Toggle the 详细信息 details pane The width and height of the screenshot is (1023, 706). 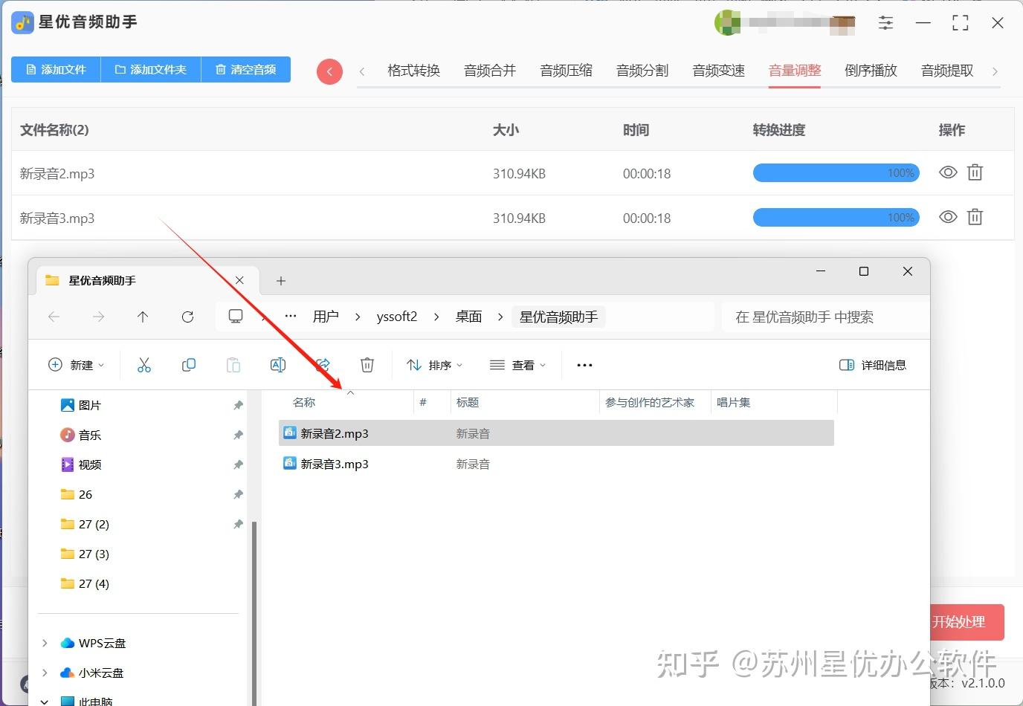click(873, 365)
